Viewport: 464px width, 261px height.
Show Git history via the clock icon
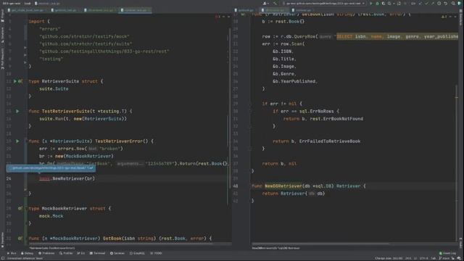439,3
